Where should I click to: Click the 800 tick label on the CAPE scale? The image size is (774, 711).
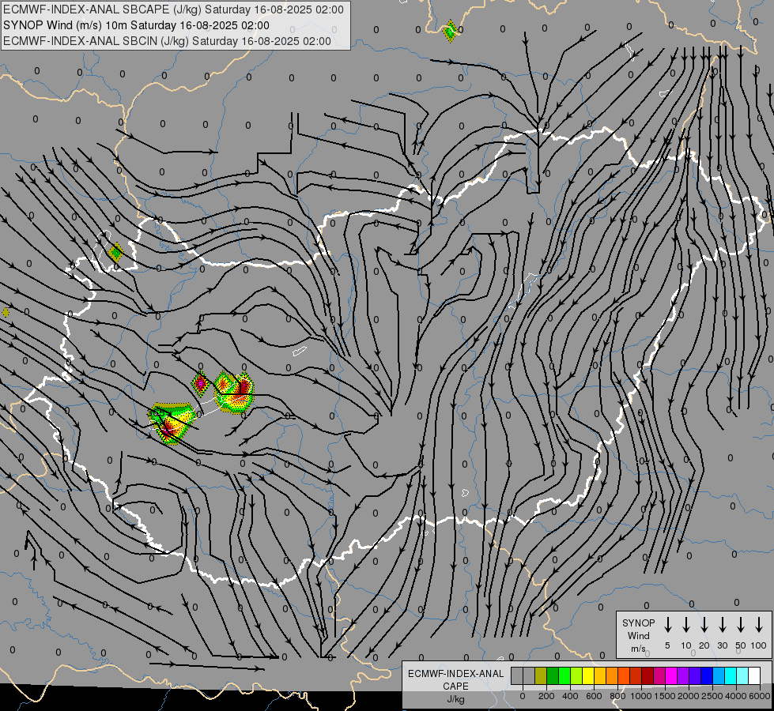click(x=617, y=696)
